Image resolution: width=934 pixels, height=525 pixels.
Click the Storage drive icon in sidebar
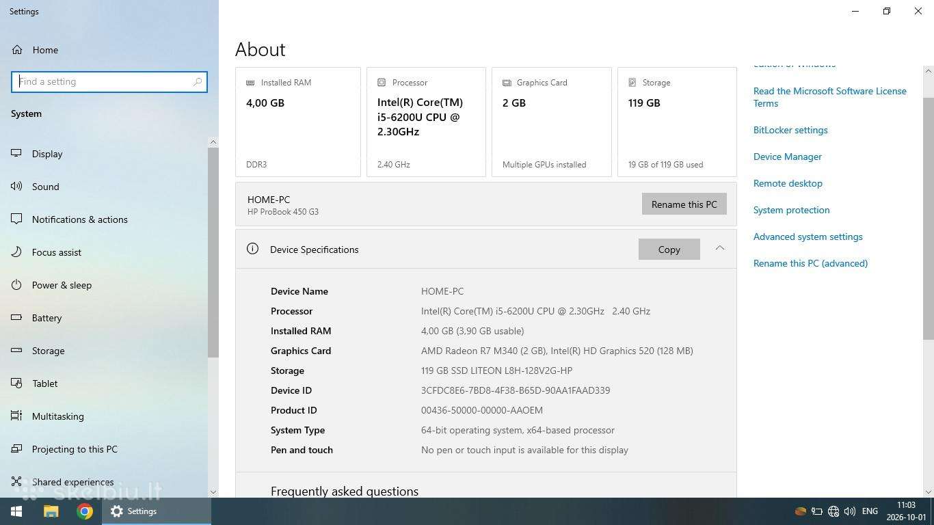pos(16,351)
